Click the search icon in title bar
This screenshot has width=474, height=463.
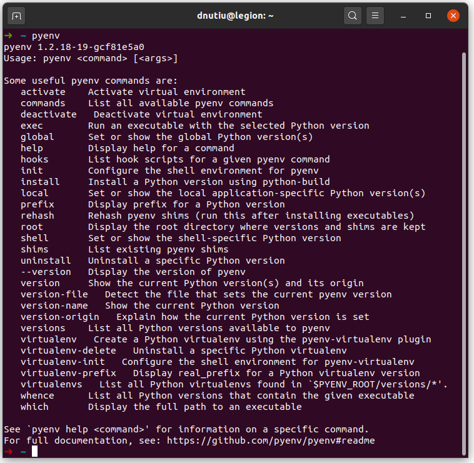(353, 15)
